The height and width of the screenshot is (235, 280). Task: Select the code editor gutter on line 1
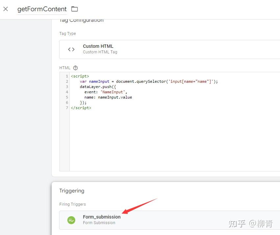[x=66, y=76]
